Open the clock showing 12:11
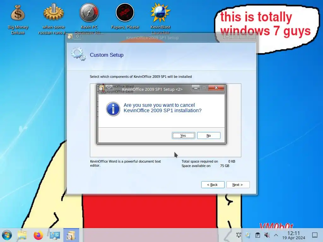The image size is (323, 242). pyautogui.click(x=294, y=235)
